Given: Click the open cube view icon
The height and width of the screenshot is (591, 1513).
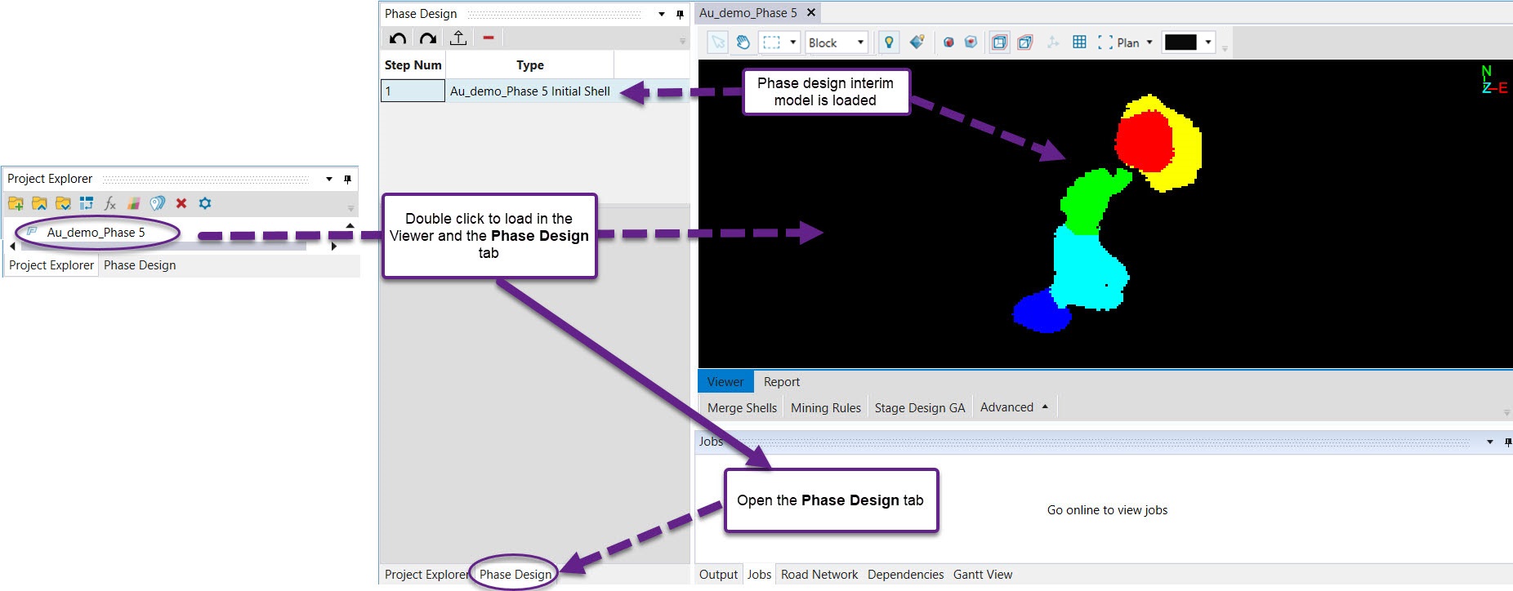Looking at the screenshot, I should pyautogui.click(x=1025, y=42).
